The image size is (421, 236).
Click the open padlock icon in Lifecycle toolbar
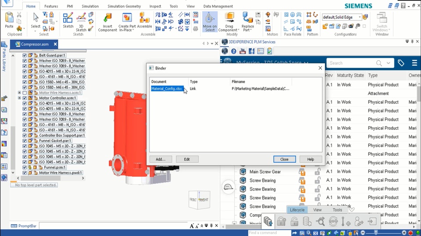[294, 222]
